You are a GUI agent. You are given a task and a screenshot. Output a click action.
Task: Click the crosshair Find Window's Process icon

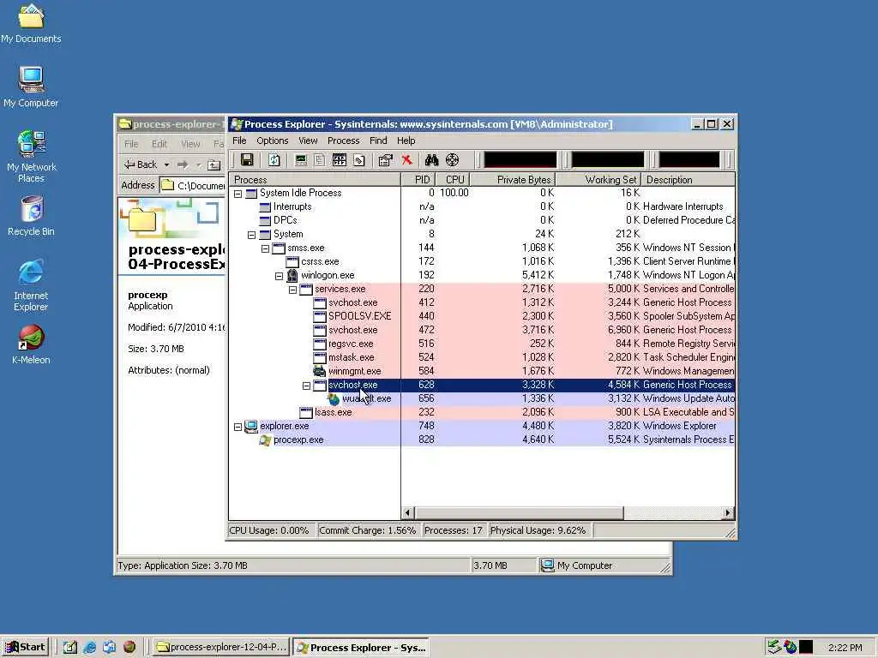coord(452,160)
